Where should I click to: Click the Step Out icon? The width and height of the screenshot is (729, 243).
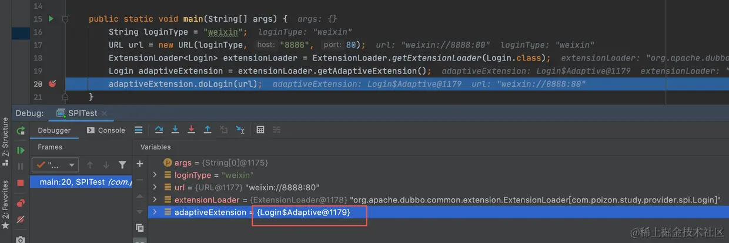point(208,130)
